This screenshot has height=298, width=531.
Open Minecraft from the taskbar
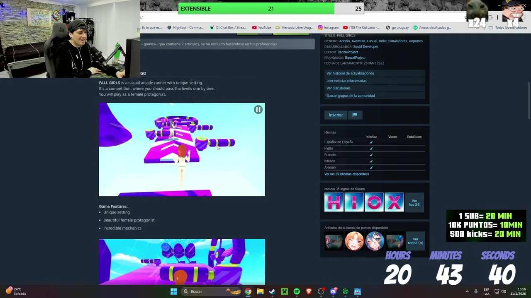point(285,291)
